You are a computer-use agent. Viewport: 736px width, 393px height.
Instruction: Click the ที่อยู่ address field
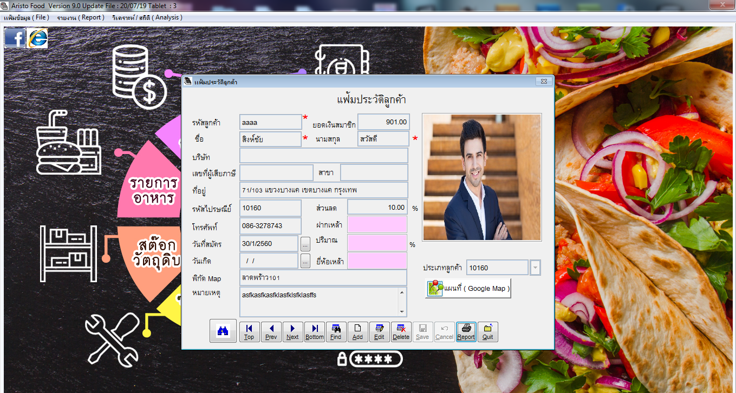click(x=324, y=190)
